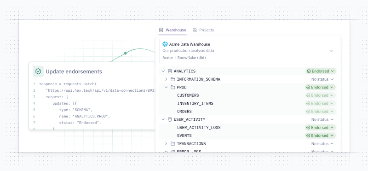Expand the INFORMATION_SCHEMA folder chevron
Viewport: 368px width, 171px height.
pyautogui.click(x=166, y=79)
